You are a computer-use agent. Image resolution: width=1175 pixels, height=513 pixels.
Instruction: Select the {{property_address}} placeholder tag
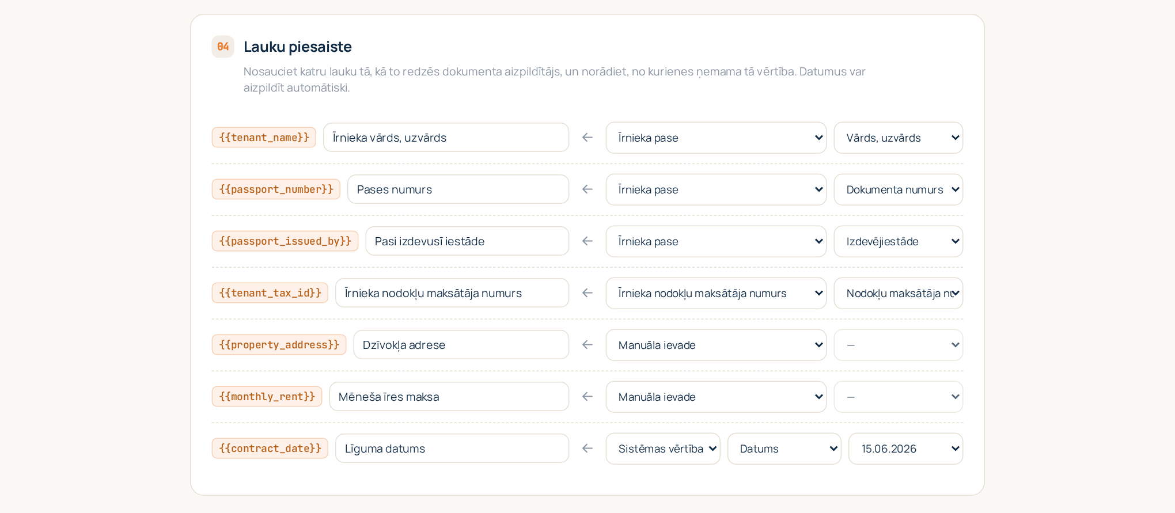click(x=279, y=345)
